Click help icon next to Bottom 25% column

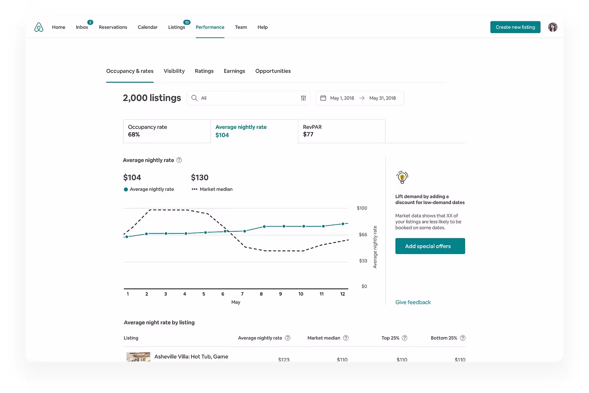pos(462,338)
